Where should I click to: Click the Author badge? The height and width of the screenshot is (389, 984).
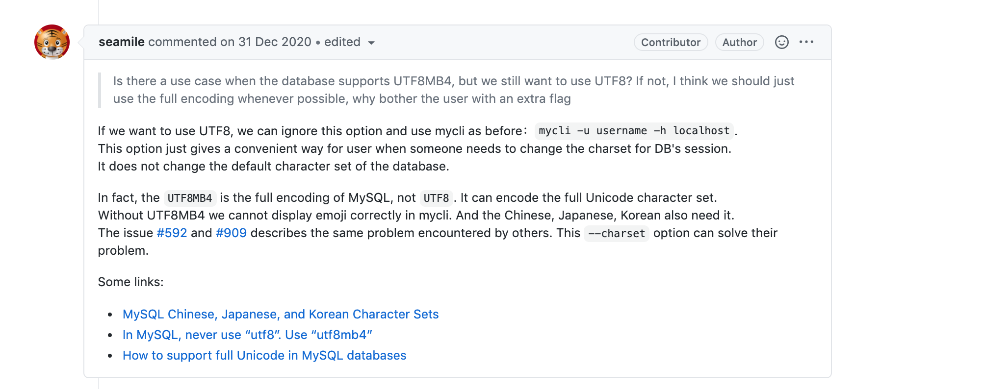click(739, 42)
